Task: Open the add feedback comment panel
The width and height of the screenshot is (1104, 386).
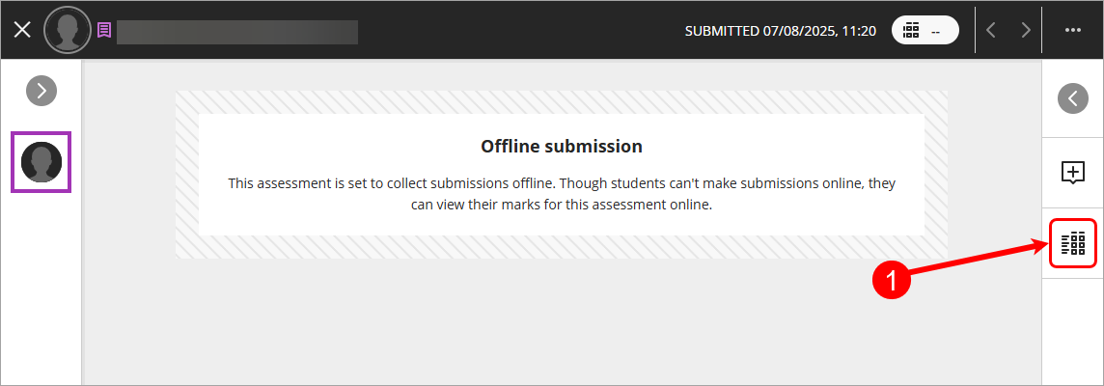Action: 1072,173
